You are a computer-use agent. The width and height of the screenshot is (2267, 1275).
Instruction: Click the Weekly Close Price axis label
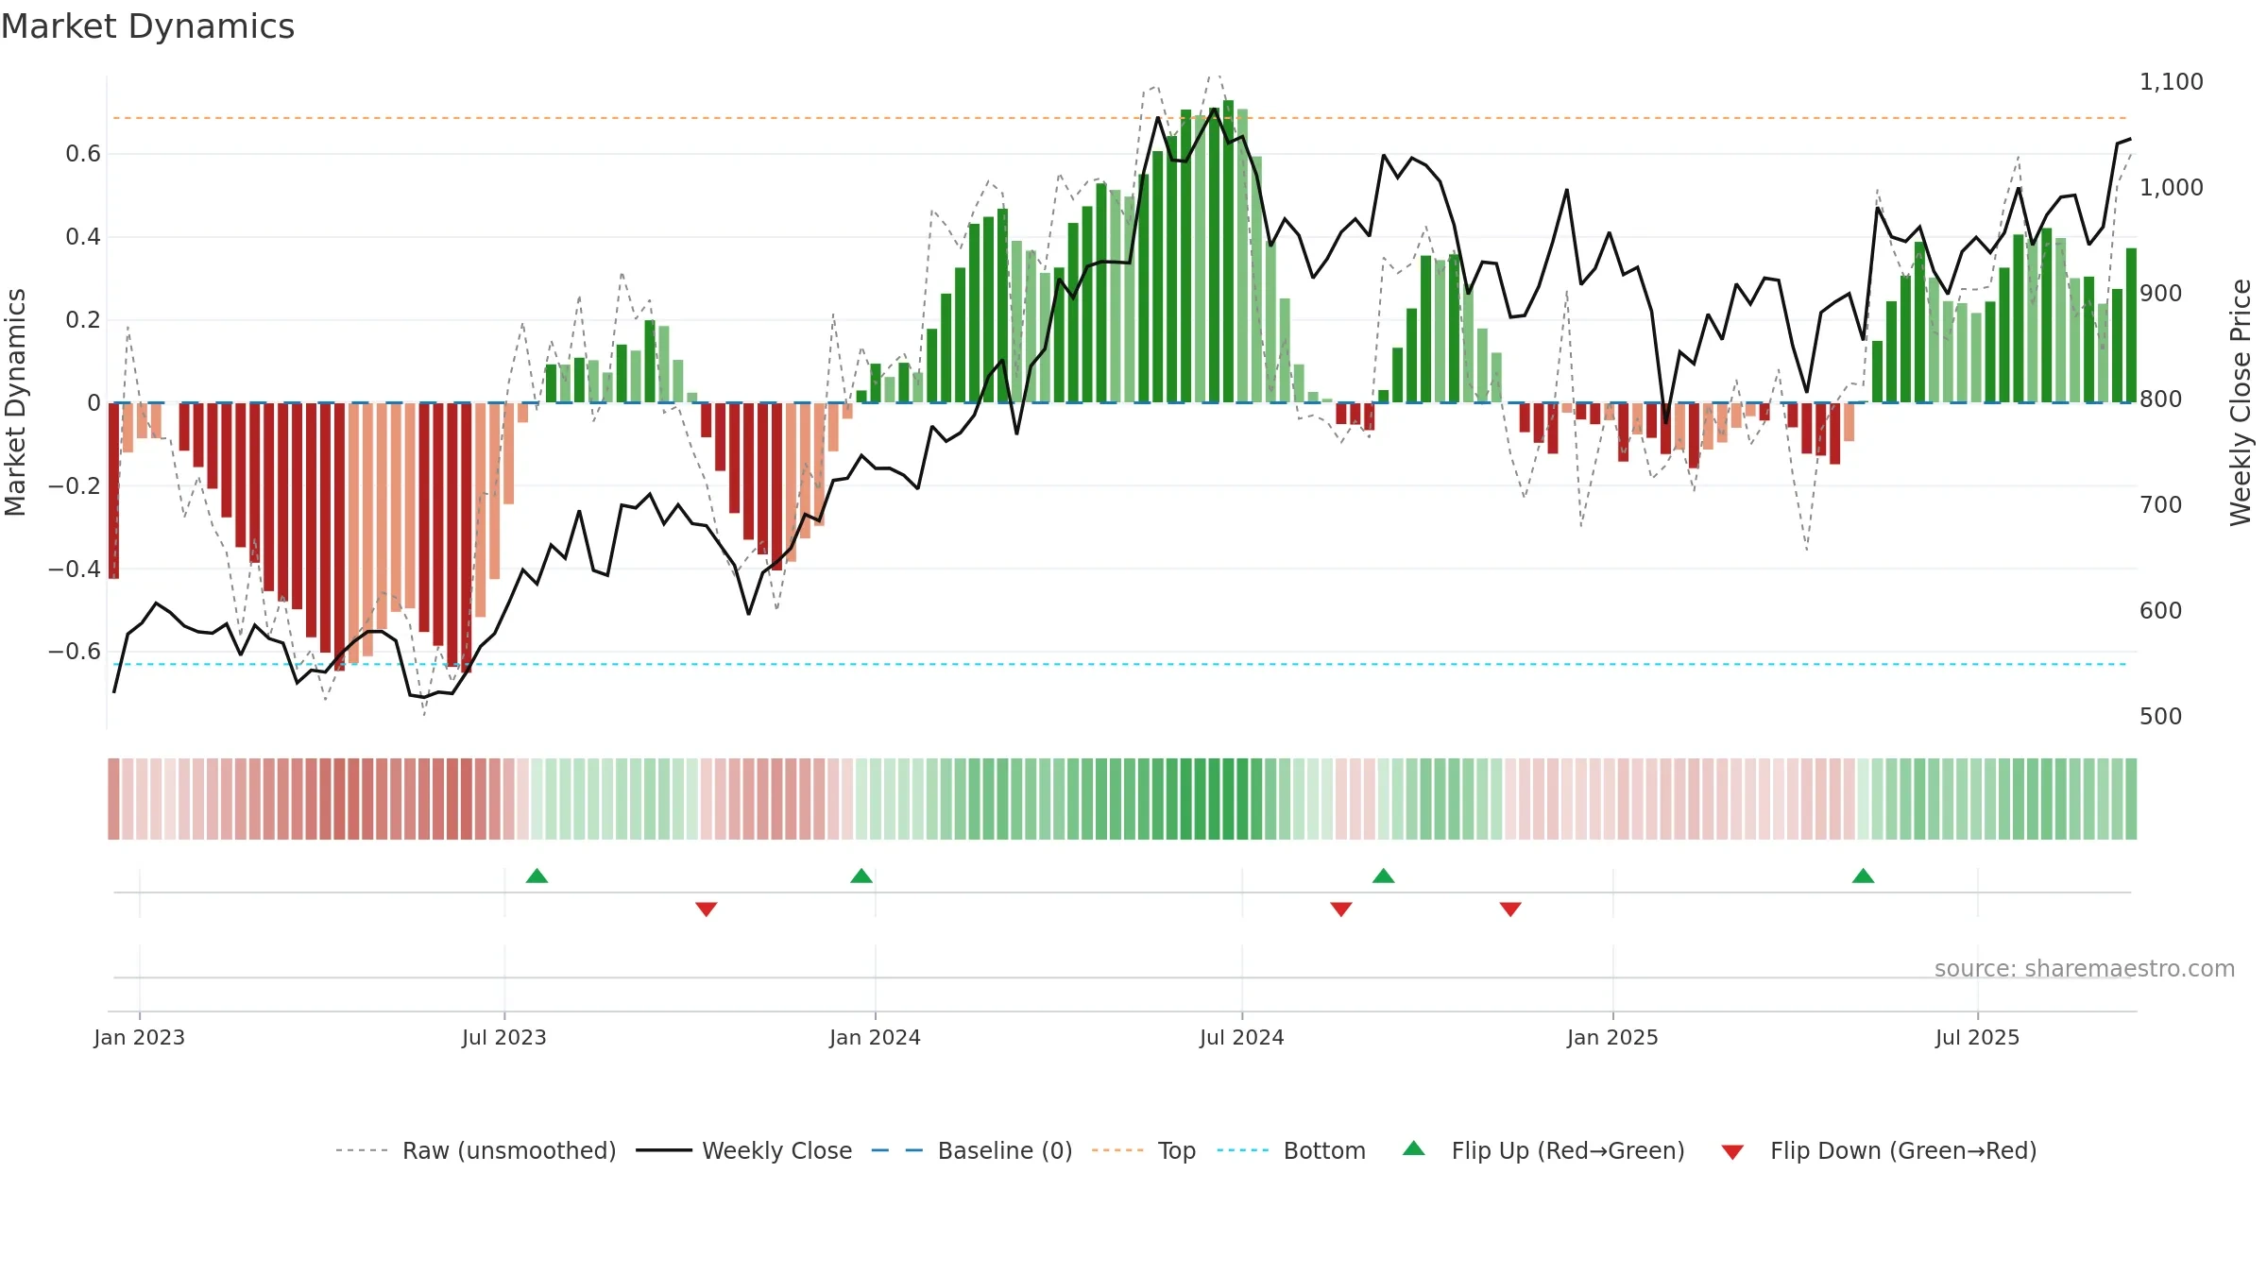(x=2241, y=402)
